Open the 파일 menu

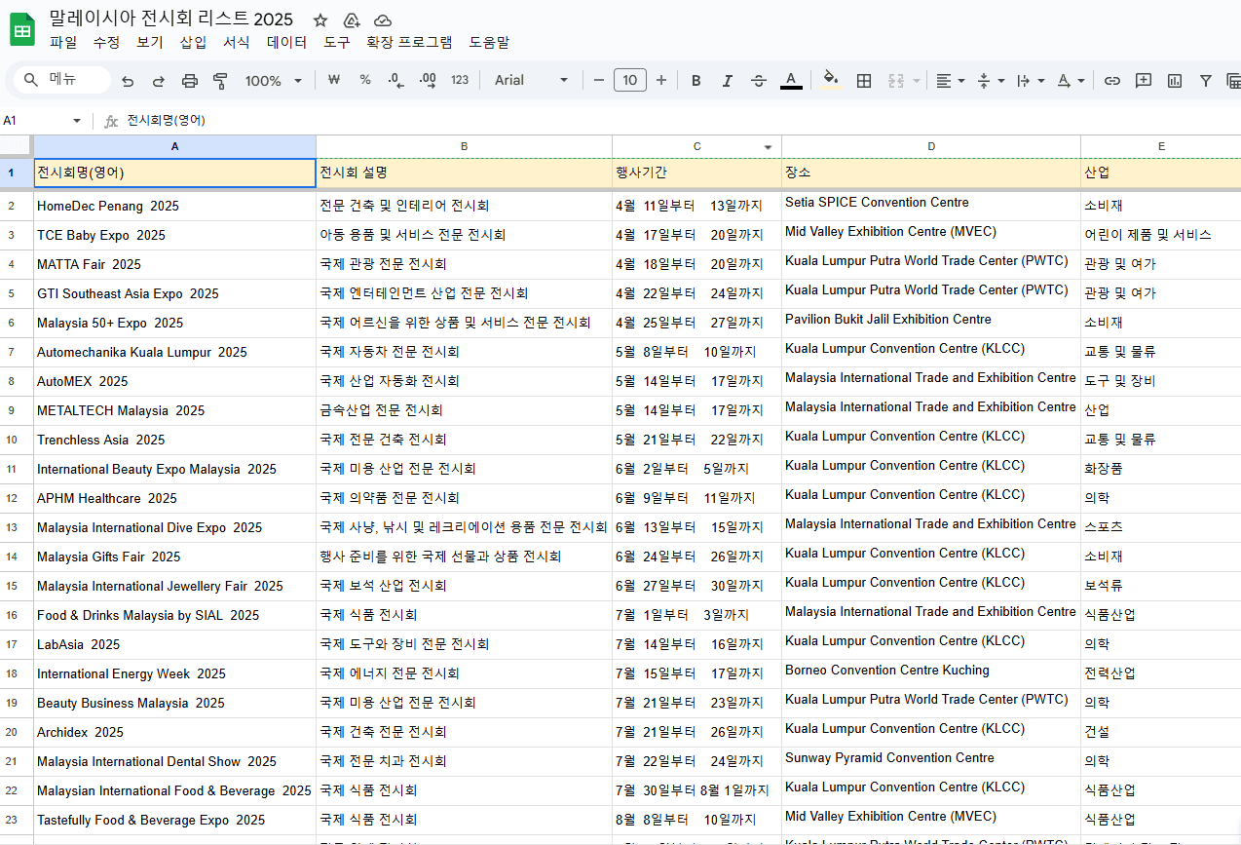click(63, 43)
